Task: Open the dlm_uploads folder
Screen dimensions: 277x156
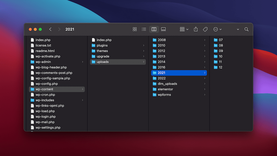Action: [x=179, y=84]
